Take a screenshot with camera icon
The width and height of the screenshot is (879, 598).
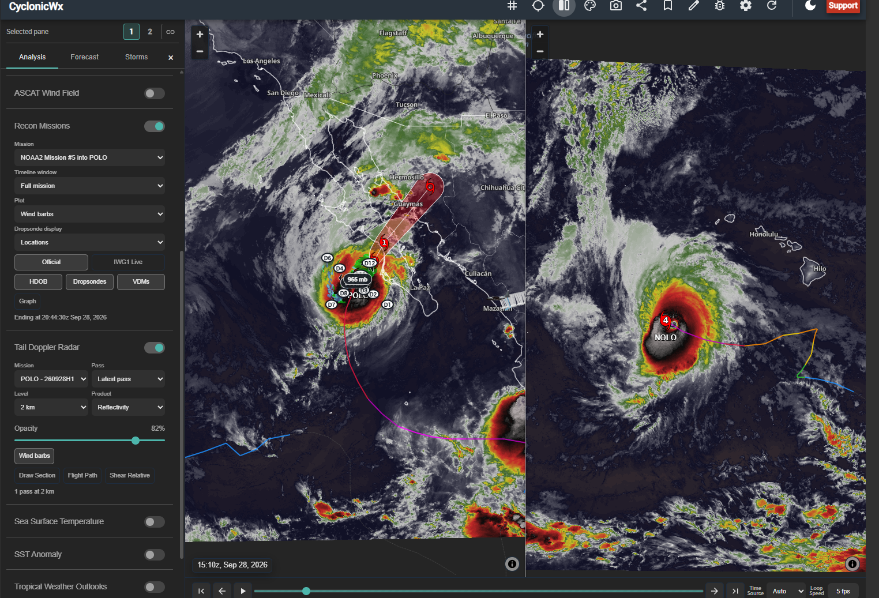point(616,6)
